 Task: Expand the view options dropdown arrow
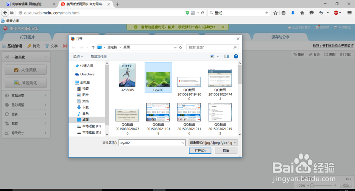pyautogui.click(x=218, y=56)
